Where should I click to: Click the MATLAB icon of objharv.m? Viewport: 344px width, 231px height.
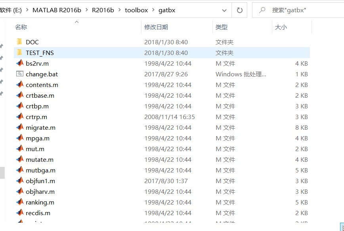point(20,191)
